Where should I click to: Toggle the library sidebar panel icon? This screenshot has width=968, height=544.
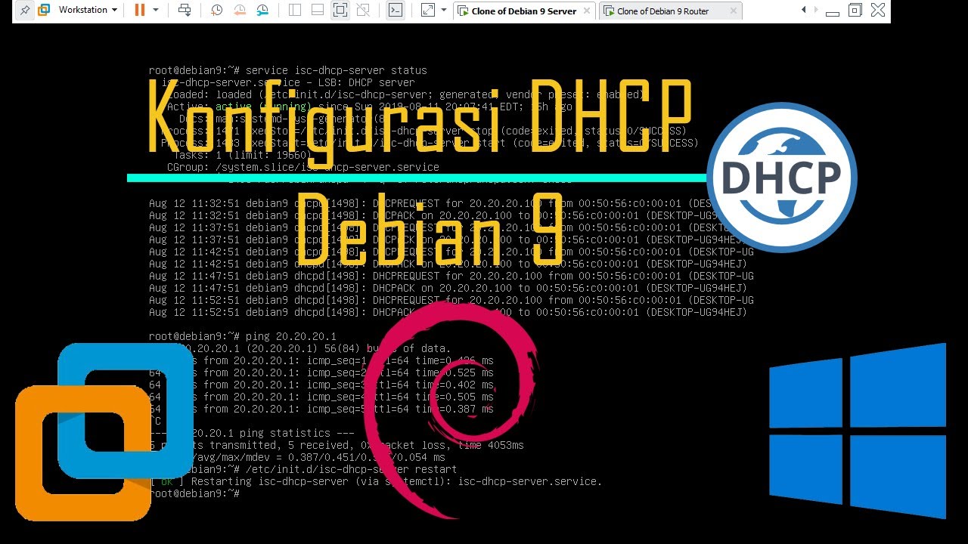(295, 11)
